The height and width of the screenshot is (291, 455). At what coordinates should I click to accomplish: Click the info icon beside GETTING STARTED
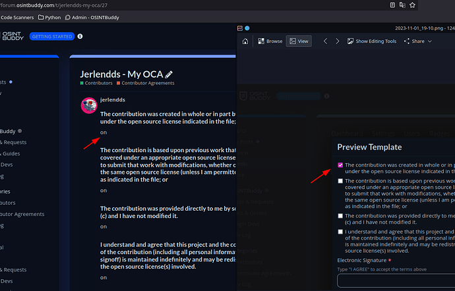tap(80, 36)
